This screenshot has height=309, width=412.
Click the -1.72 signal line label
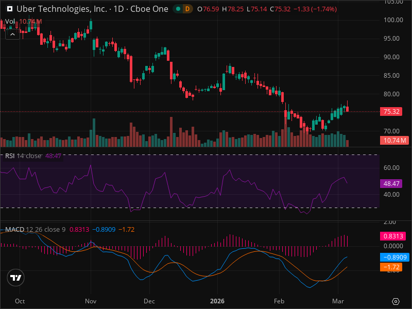point(391,267)
